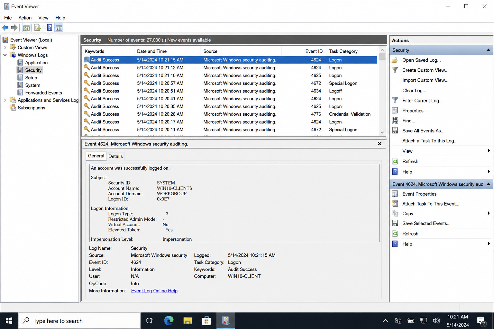The height and width of the screenshot is (329, 494).
Task: Click the Back arrow toolbar icon
Action: click(5, 28)
